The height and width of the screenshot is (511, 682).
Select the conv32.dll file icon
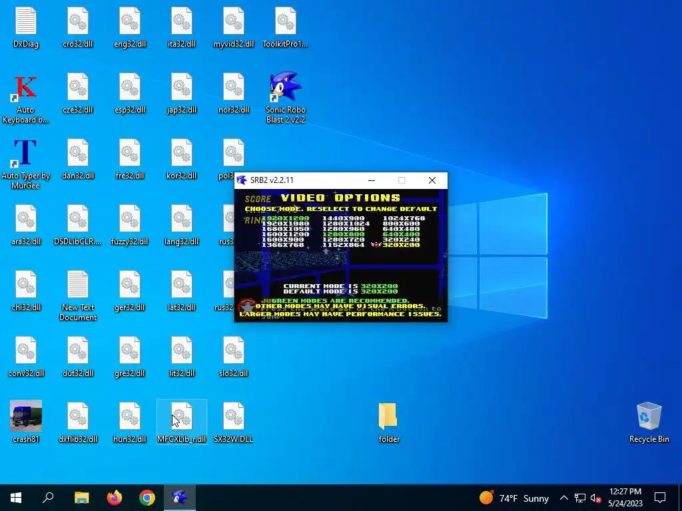(26, 350)
